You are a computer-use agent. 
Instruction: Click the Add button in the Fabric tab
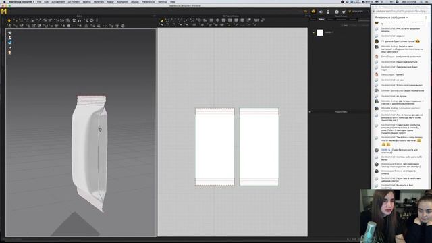pos(345,26)
